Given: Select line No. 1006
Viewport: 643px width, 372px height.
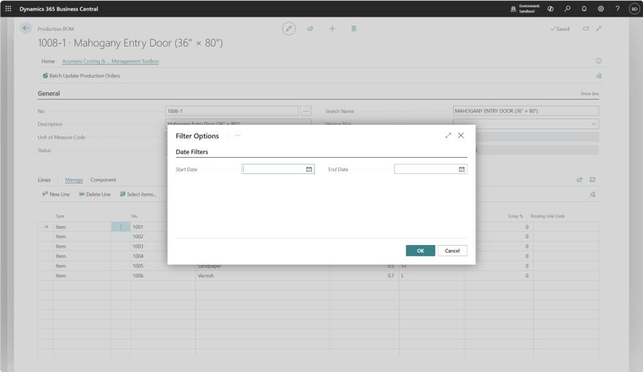Looking at the screenshot, I should click(137, 276).
